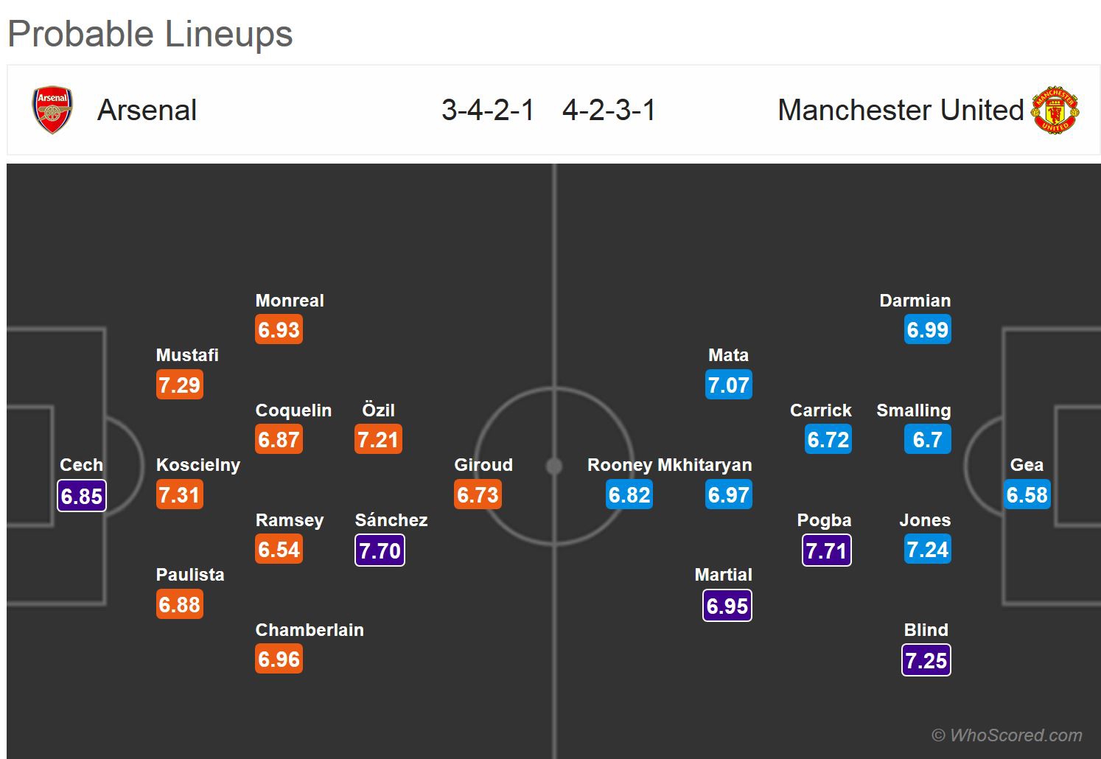
Task: Click the WhoScored.com copyright watermark
Action: (1007, 735)
